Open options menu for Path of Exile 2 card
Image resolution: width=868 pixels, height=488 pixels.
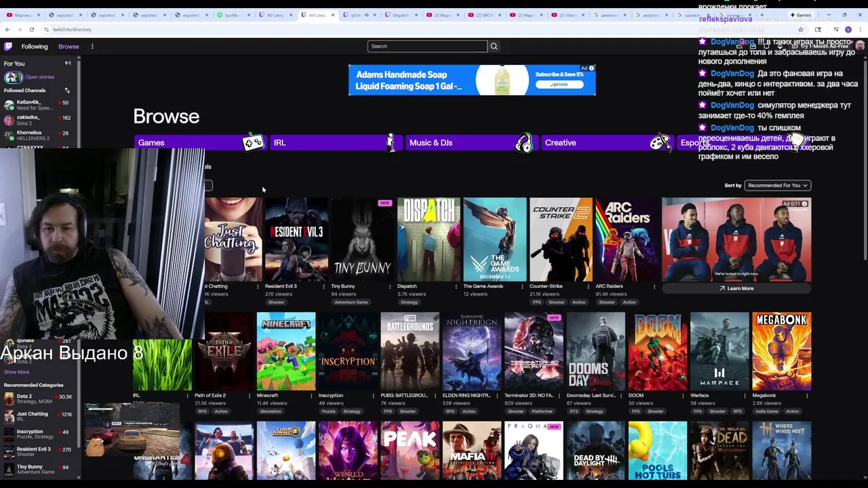(x=249, y=395)
